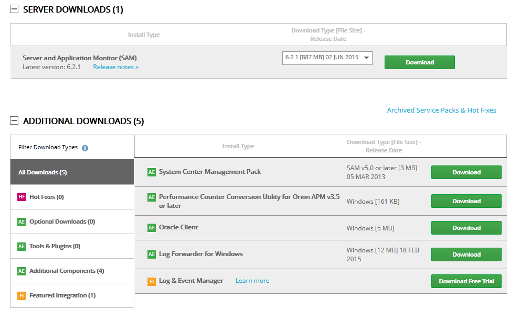510x310 pixels.
Task: Click the AE icon beside Additional Components
Action: coord(22,271)
